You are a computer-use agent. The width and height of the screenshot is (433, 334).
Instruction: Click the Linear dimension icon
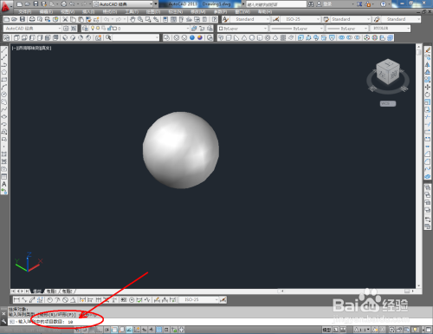coord(16,300)
